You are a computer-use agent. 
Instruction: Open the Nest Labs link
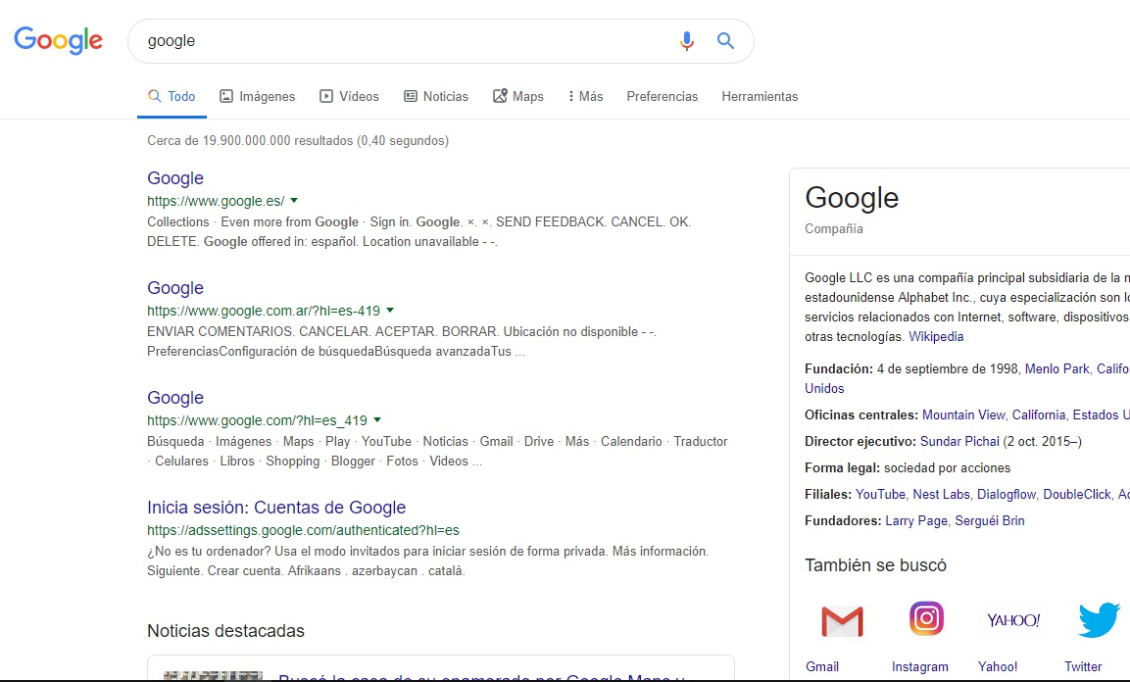point(941,494)
